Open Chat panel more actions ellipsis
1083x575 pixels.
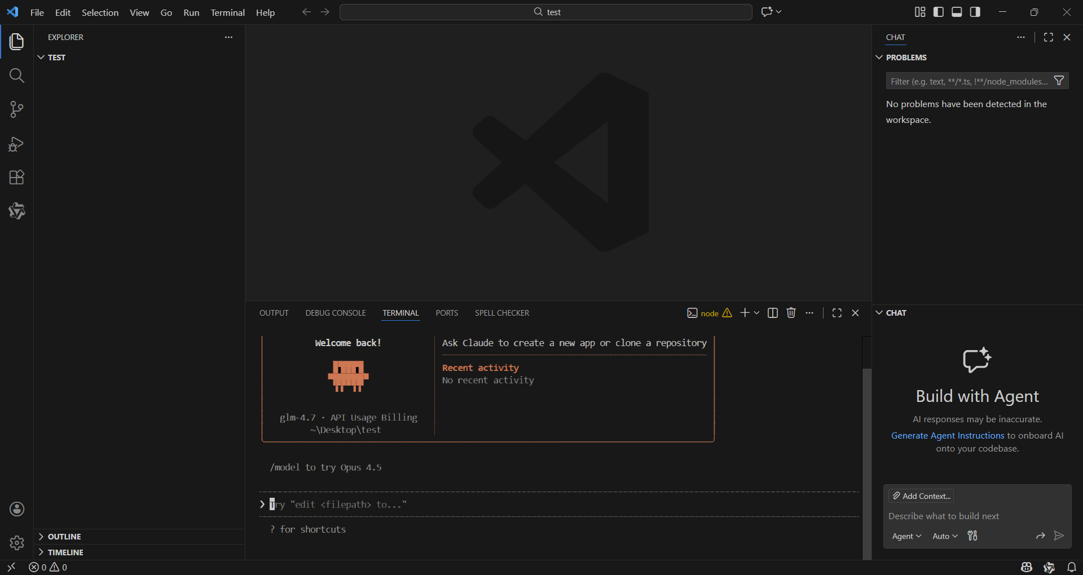coord(1021,37)
